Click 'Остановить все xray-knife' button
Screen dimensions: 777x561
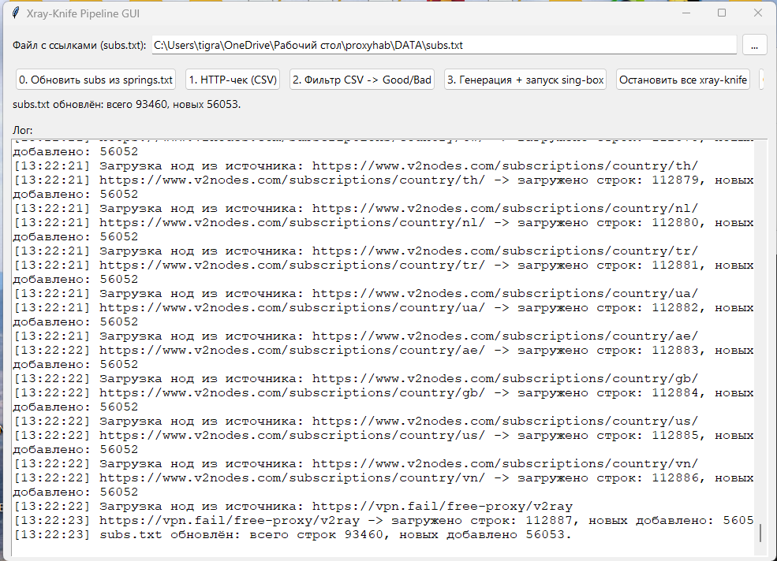tap(683, 80)
